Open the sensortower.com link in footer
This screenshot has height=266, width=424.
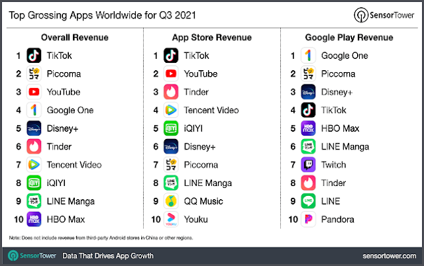pyautogui.click(x=390, y=255)
